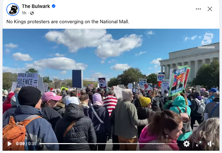Click the post caption about No Kings protesters
Screen dimensions: 222x153
pyautogui.click(x=68, y=22)
